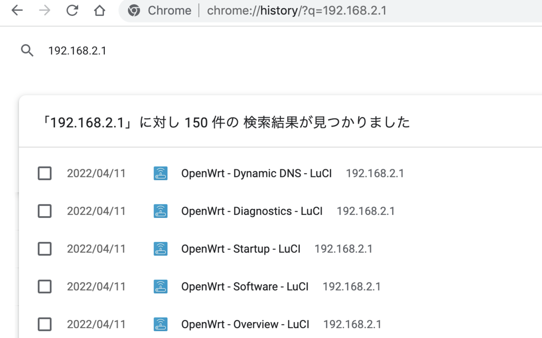Check the box for the Dynamic DNS entry
The width and height of the screenshot is (542, 338).
click(x=44, y=173)
